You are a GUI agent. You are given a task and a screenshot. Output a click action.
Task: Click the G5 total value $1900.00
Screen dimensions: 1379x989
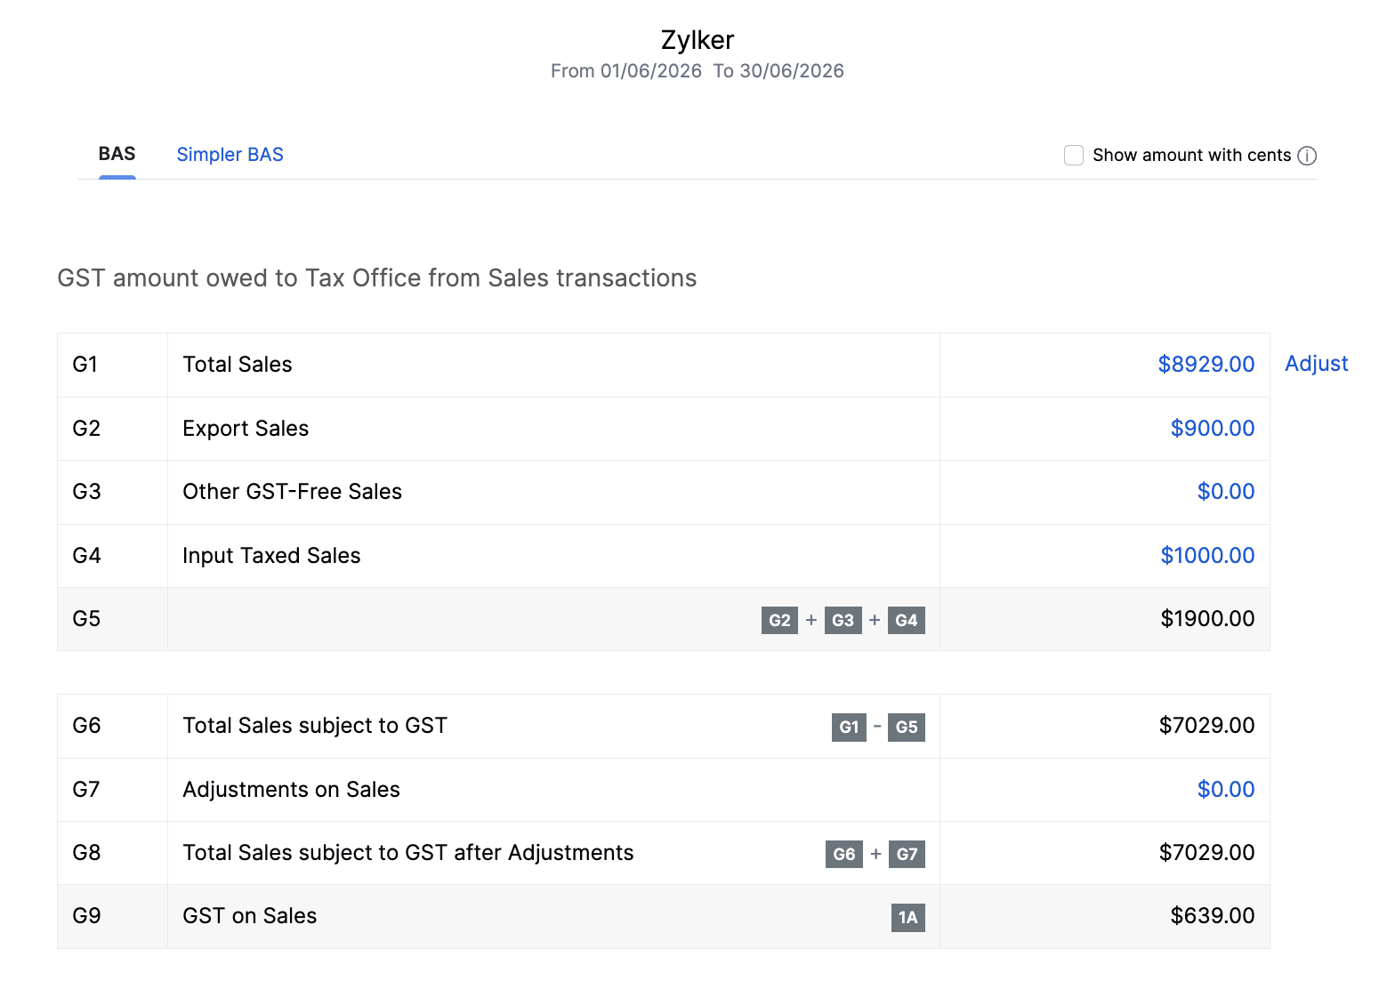(1207, 619)
